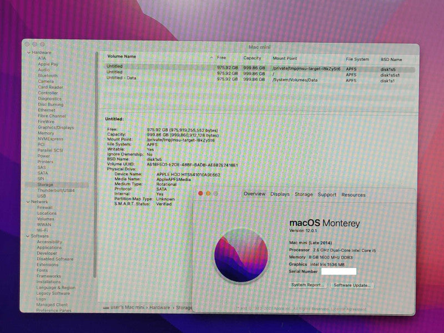This screenshot has width=444, height=333.
Task: Sort by the BSD Name column header
Action: point(391,59)
